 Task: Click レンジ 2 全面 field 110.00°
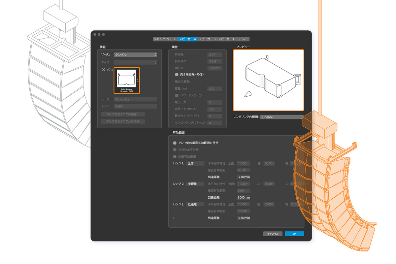click(243, 184)
